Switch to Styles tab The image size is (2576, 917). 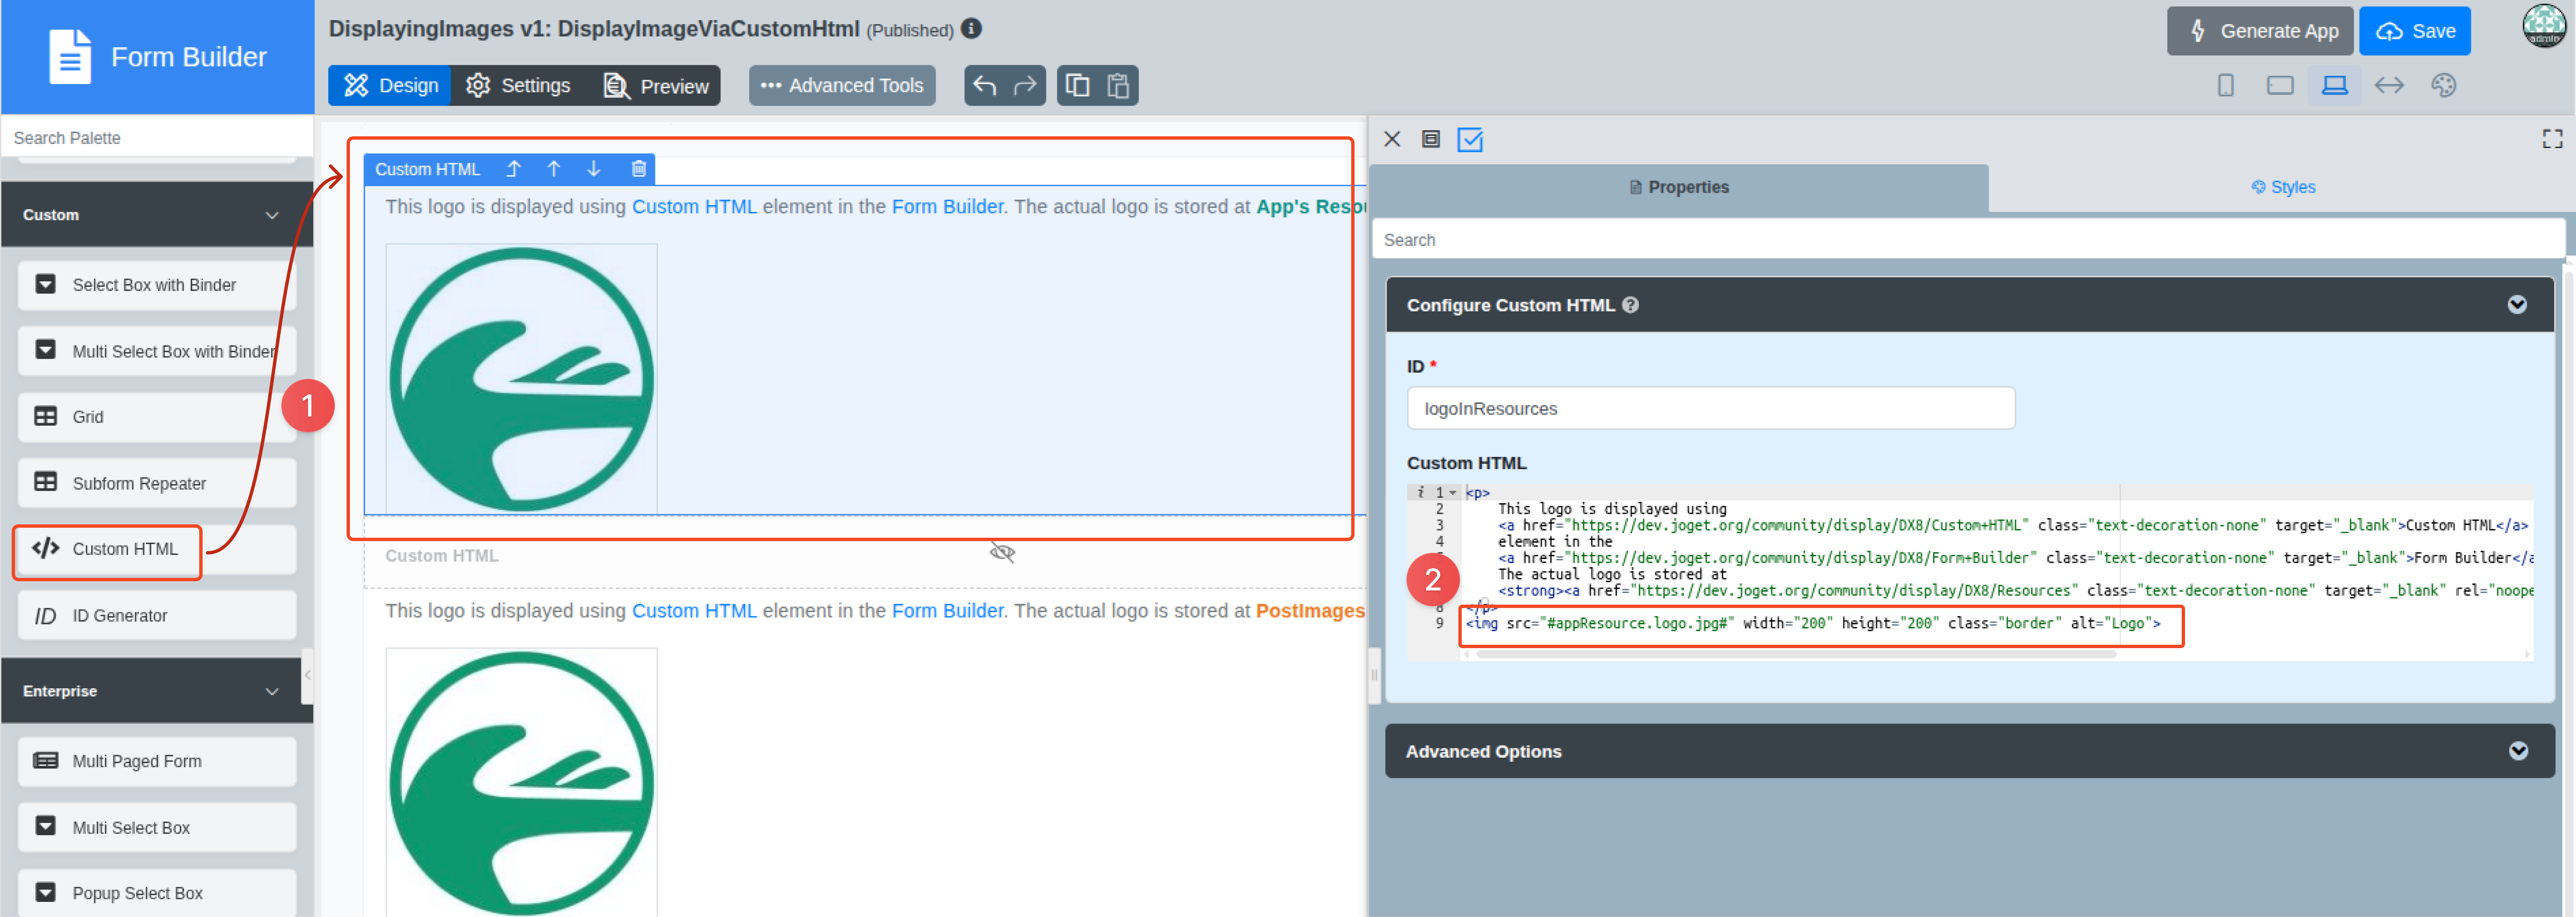tap(2283, 188)
